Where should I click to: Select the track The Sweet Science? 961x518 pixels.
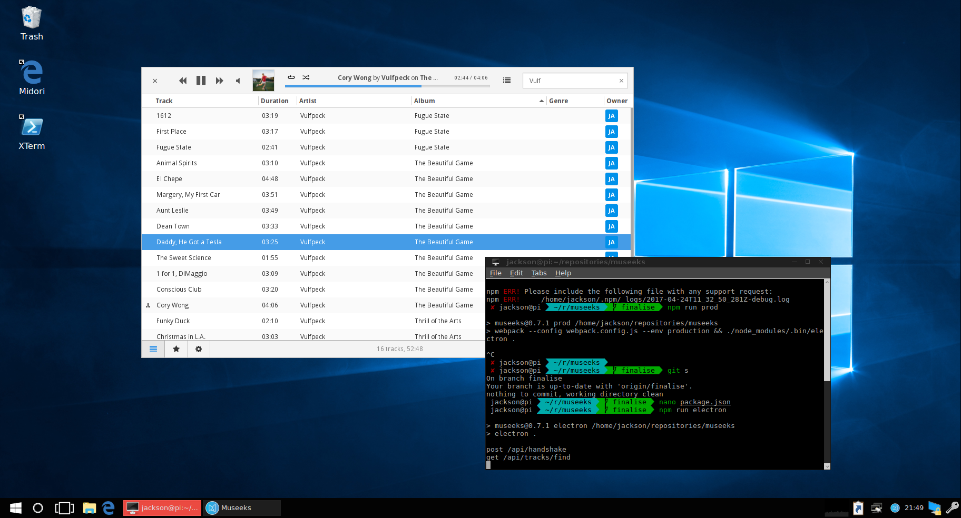tap(313, 258)
